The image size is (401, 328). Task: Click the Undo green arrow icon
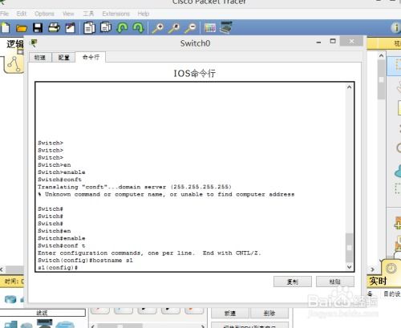[122, 27]
